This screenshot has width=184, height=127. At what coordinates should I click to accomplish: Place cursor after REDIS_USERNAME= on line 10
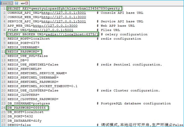(x=39, y=47)
